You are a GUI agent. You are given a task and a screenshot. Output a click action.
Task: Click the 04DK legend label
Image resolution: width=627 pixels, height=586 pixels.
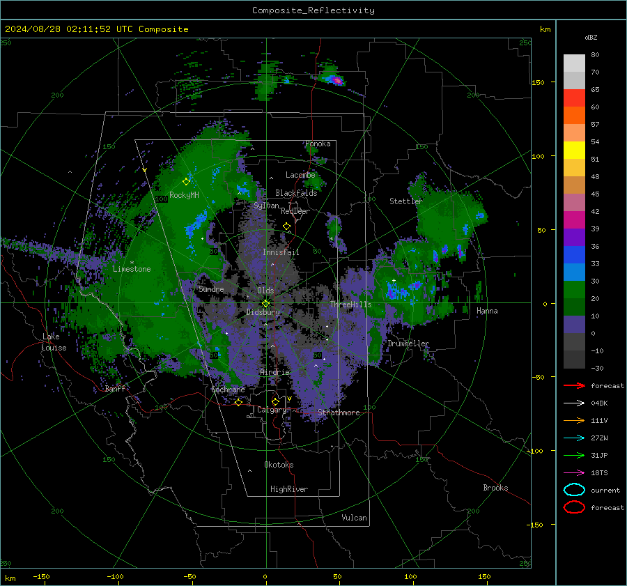click(599, 403)
